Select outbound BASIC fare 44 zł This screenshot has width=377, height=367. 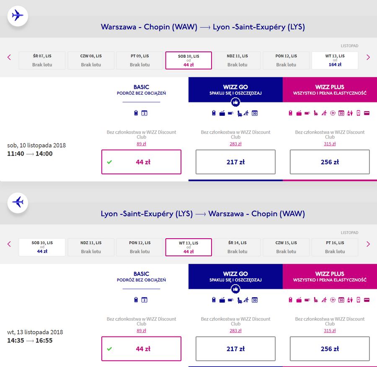pos(141,162)
